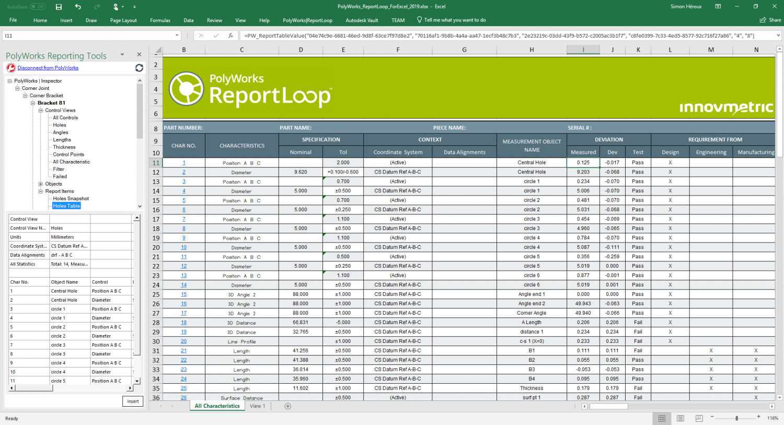Click characteristic number 1 link
This screenshot has width=784, height=425.
coord(184,163)
